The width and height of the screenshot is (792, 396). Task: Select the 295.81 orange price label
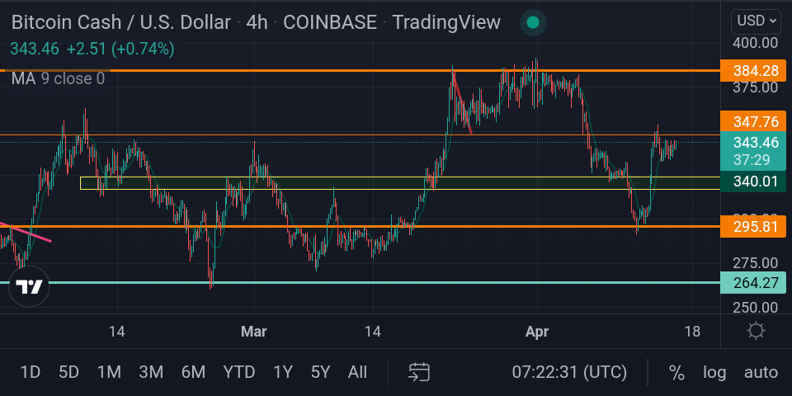(753, 226)
